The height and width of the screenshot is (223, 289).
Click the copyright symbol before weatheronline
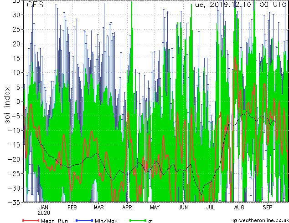click(235, 221)
